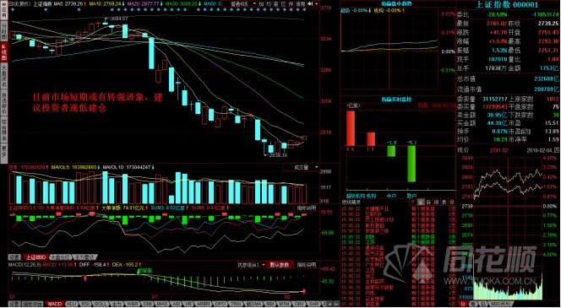Click the 生物医药 news row
Image resolution: width=561 pixels, height=308 pixels.
[398, 282]
